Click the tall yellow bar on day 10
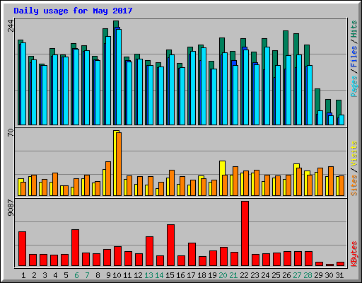This screenshot has width=362, height=283. tap(115, 163)
